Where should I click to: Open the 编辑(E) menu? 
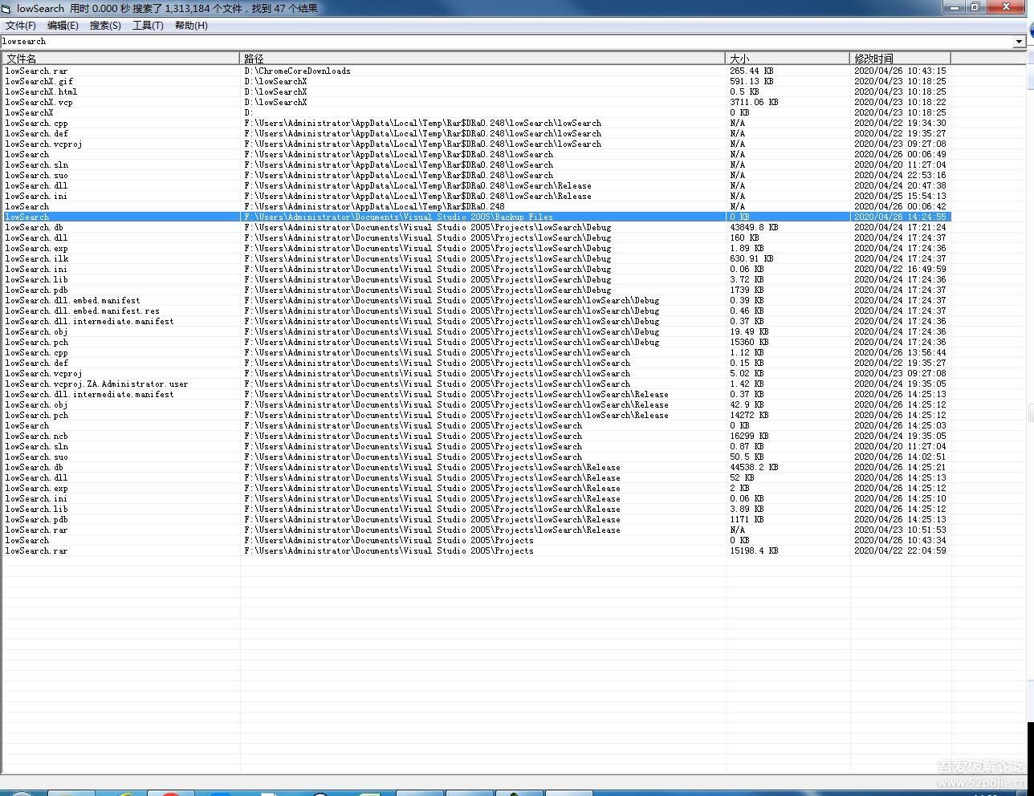tap(63, 26)
